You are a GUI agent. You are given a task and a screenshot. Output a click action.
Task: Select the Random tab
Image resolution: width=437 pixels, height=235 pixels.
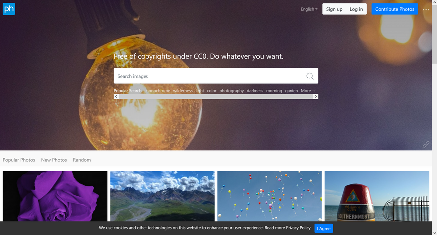pyautogui.click(x=82, y=160)
